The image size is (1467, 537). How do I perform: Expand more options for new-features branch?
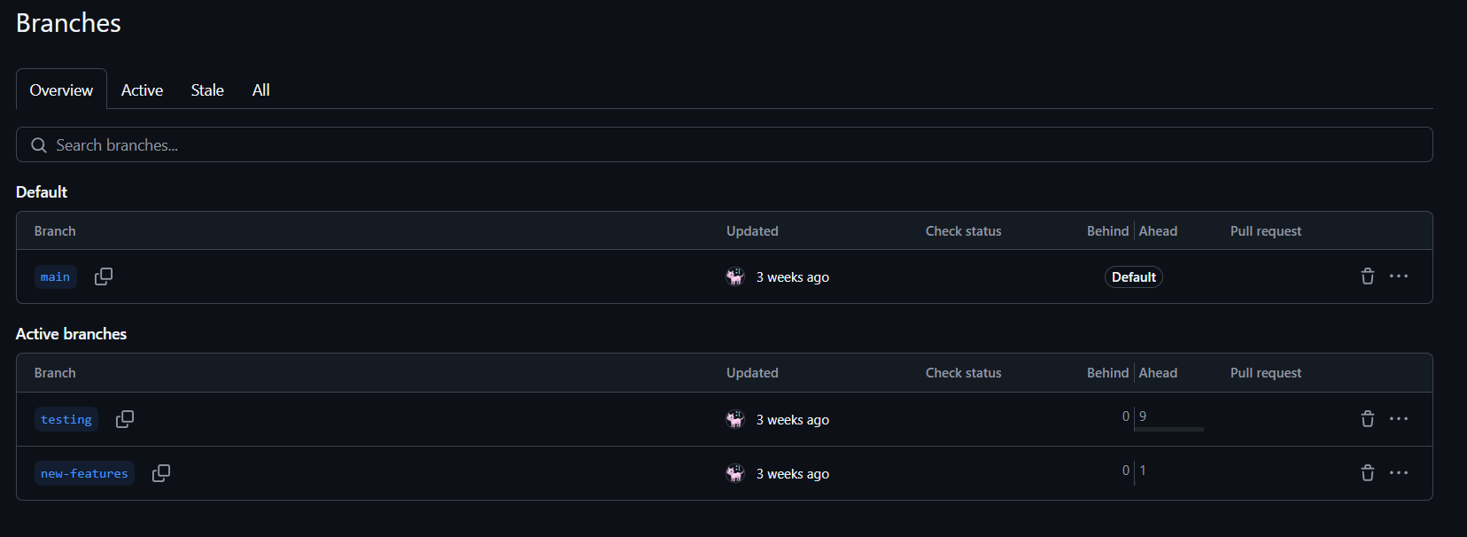pos(1399,473)
